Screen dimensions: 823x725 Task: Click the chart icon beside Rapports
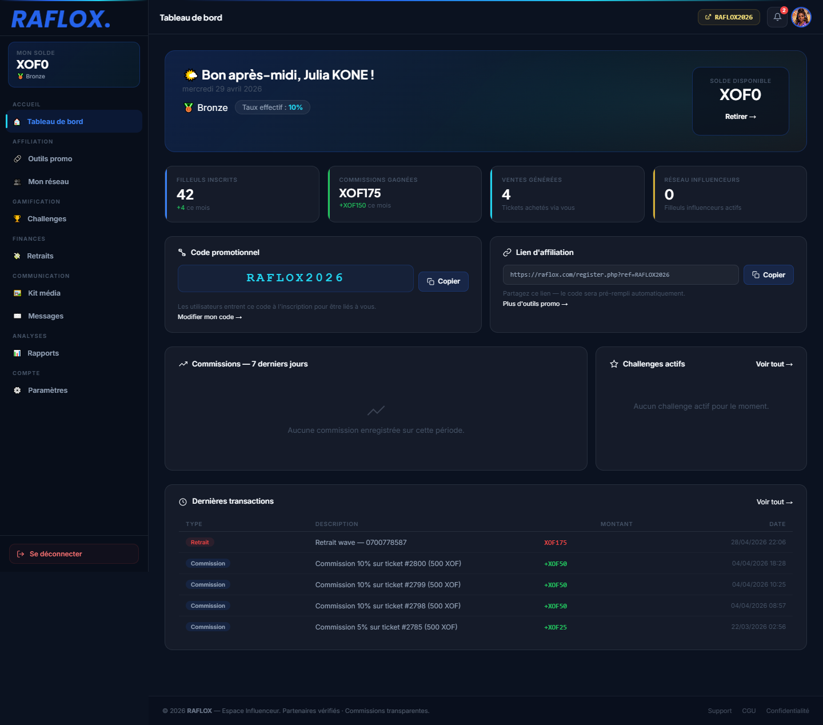(x=17, y=353)
